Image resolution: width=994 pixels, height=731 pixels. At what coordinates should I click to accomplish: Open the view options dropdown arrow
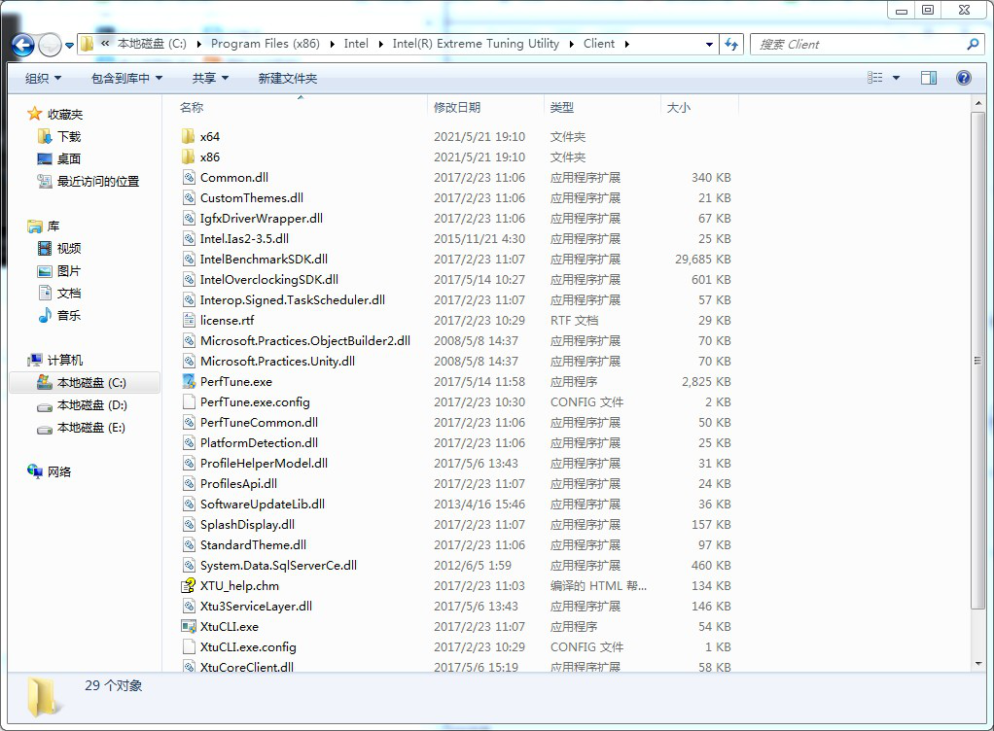point(897,78)
